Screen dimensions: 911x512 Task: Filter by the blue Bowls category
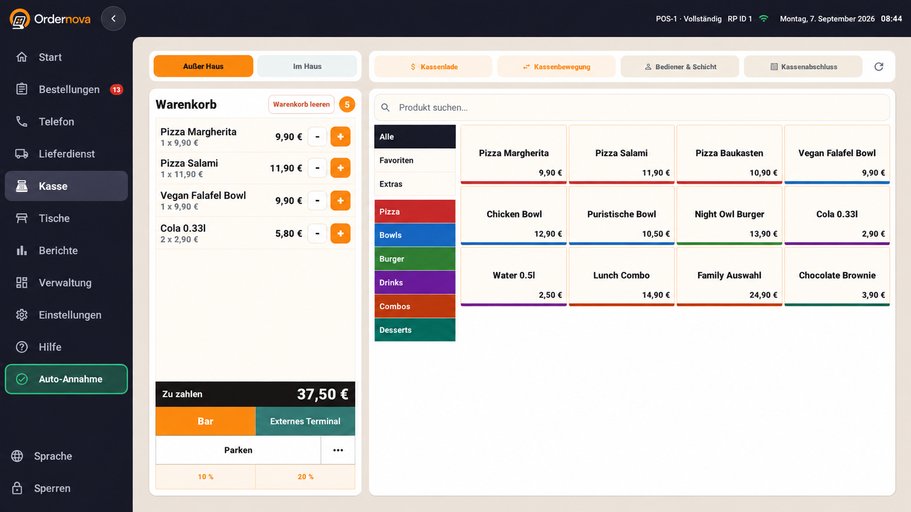click(415, 235)
